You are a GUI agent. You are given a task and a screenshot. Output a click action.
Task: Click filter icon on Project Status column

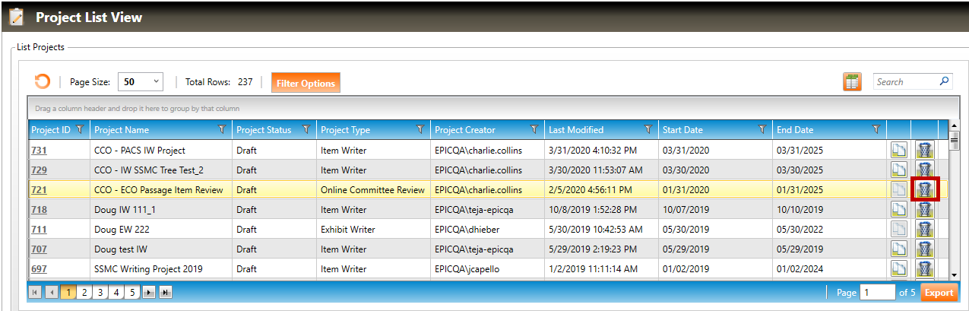pos(306,130)
